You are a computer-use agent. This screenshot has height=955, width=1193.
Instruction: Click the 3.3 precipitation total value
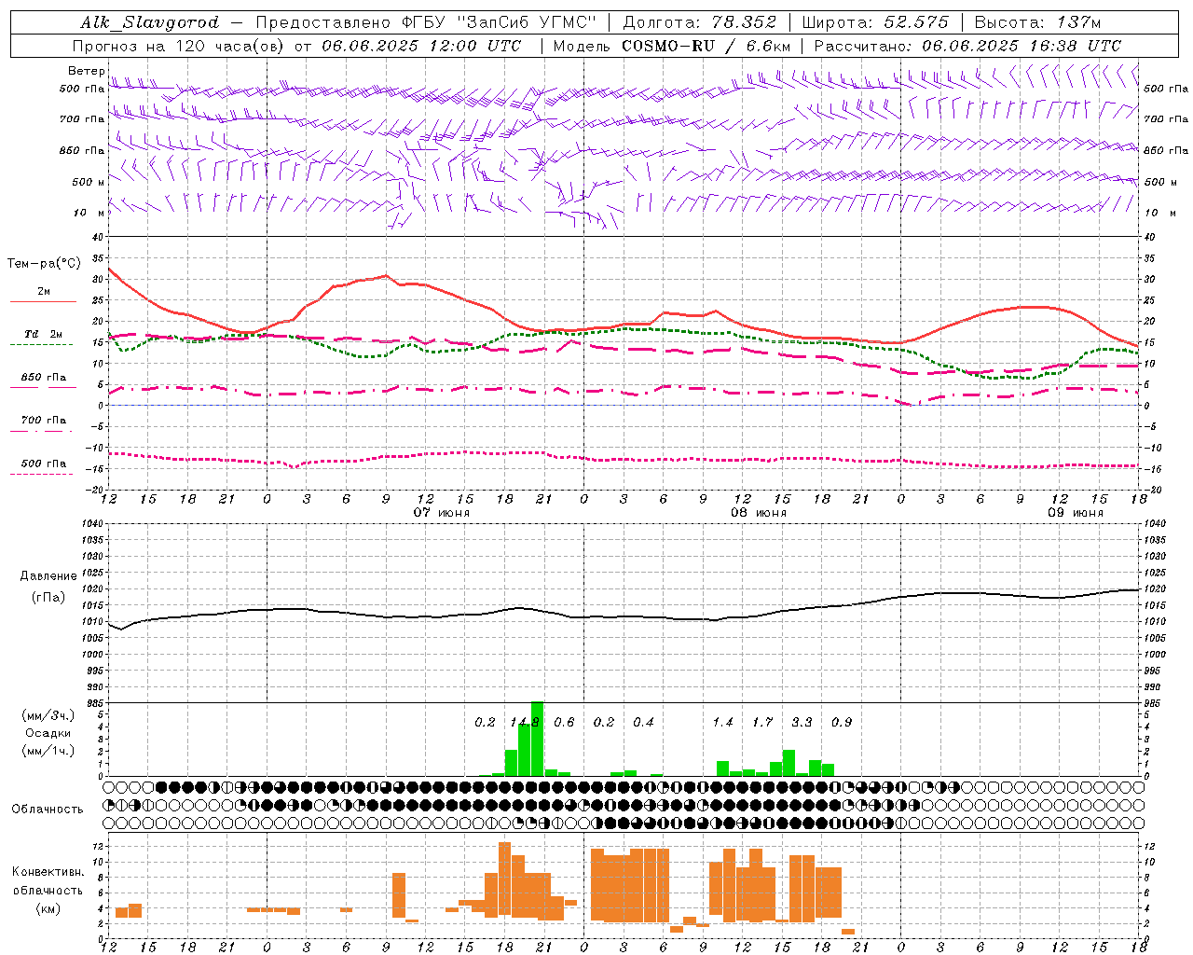pos(802,722)
